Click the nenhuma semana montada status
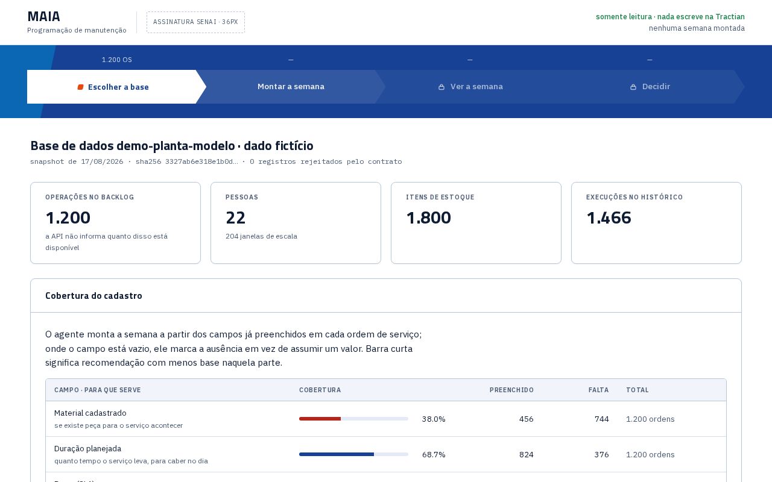772x482 pixels. (697, 28)
